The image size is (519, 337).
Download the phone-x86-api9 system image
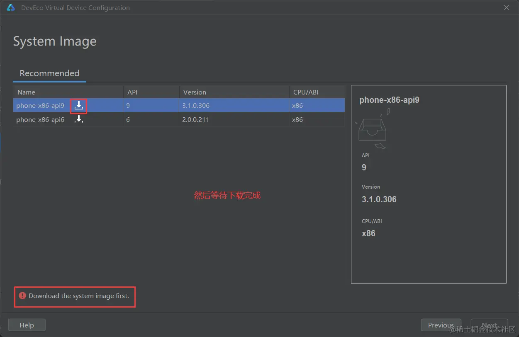[x=79, y=105]
